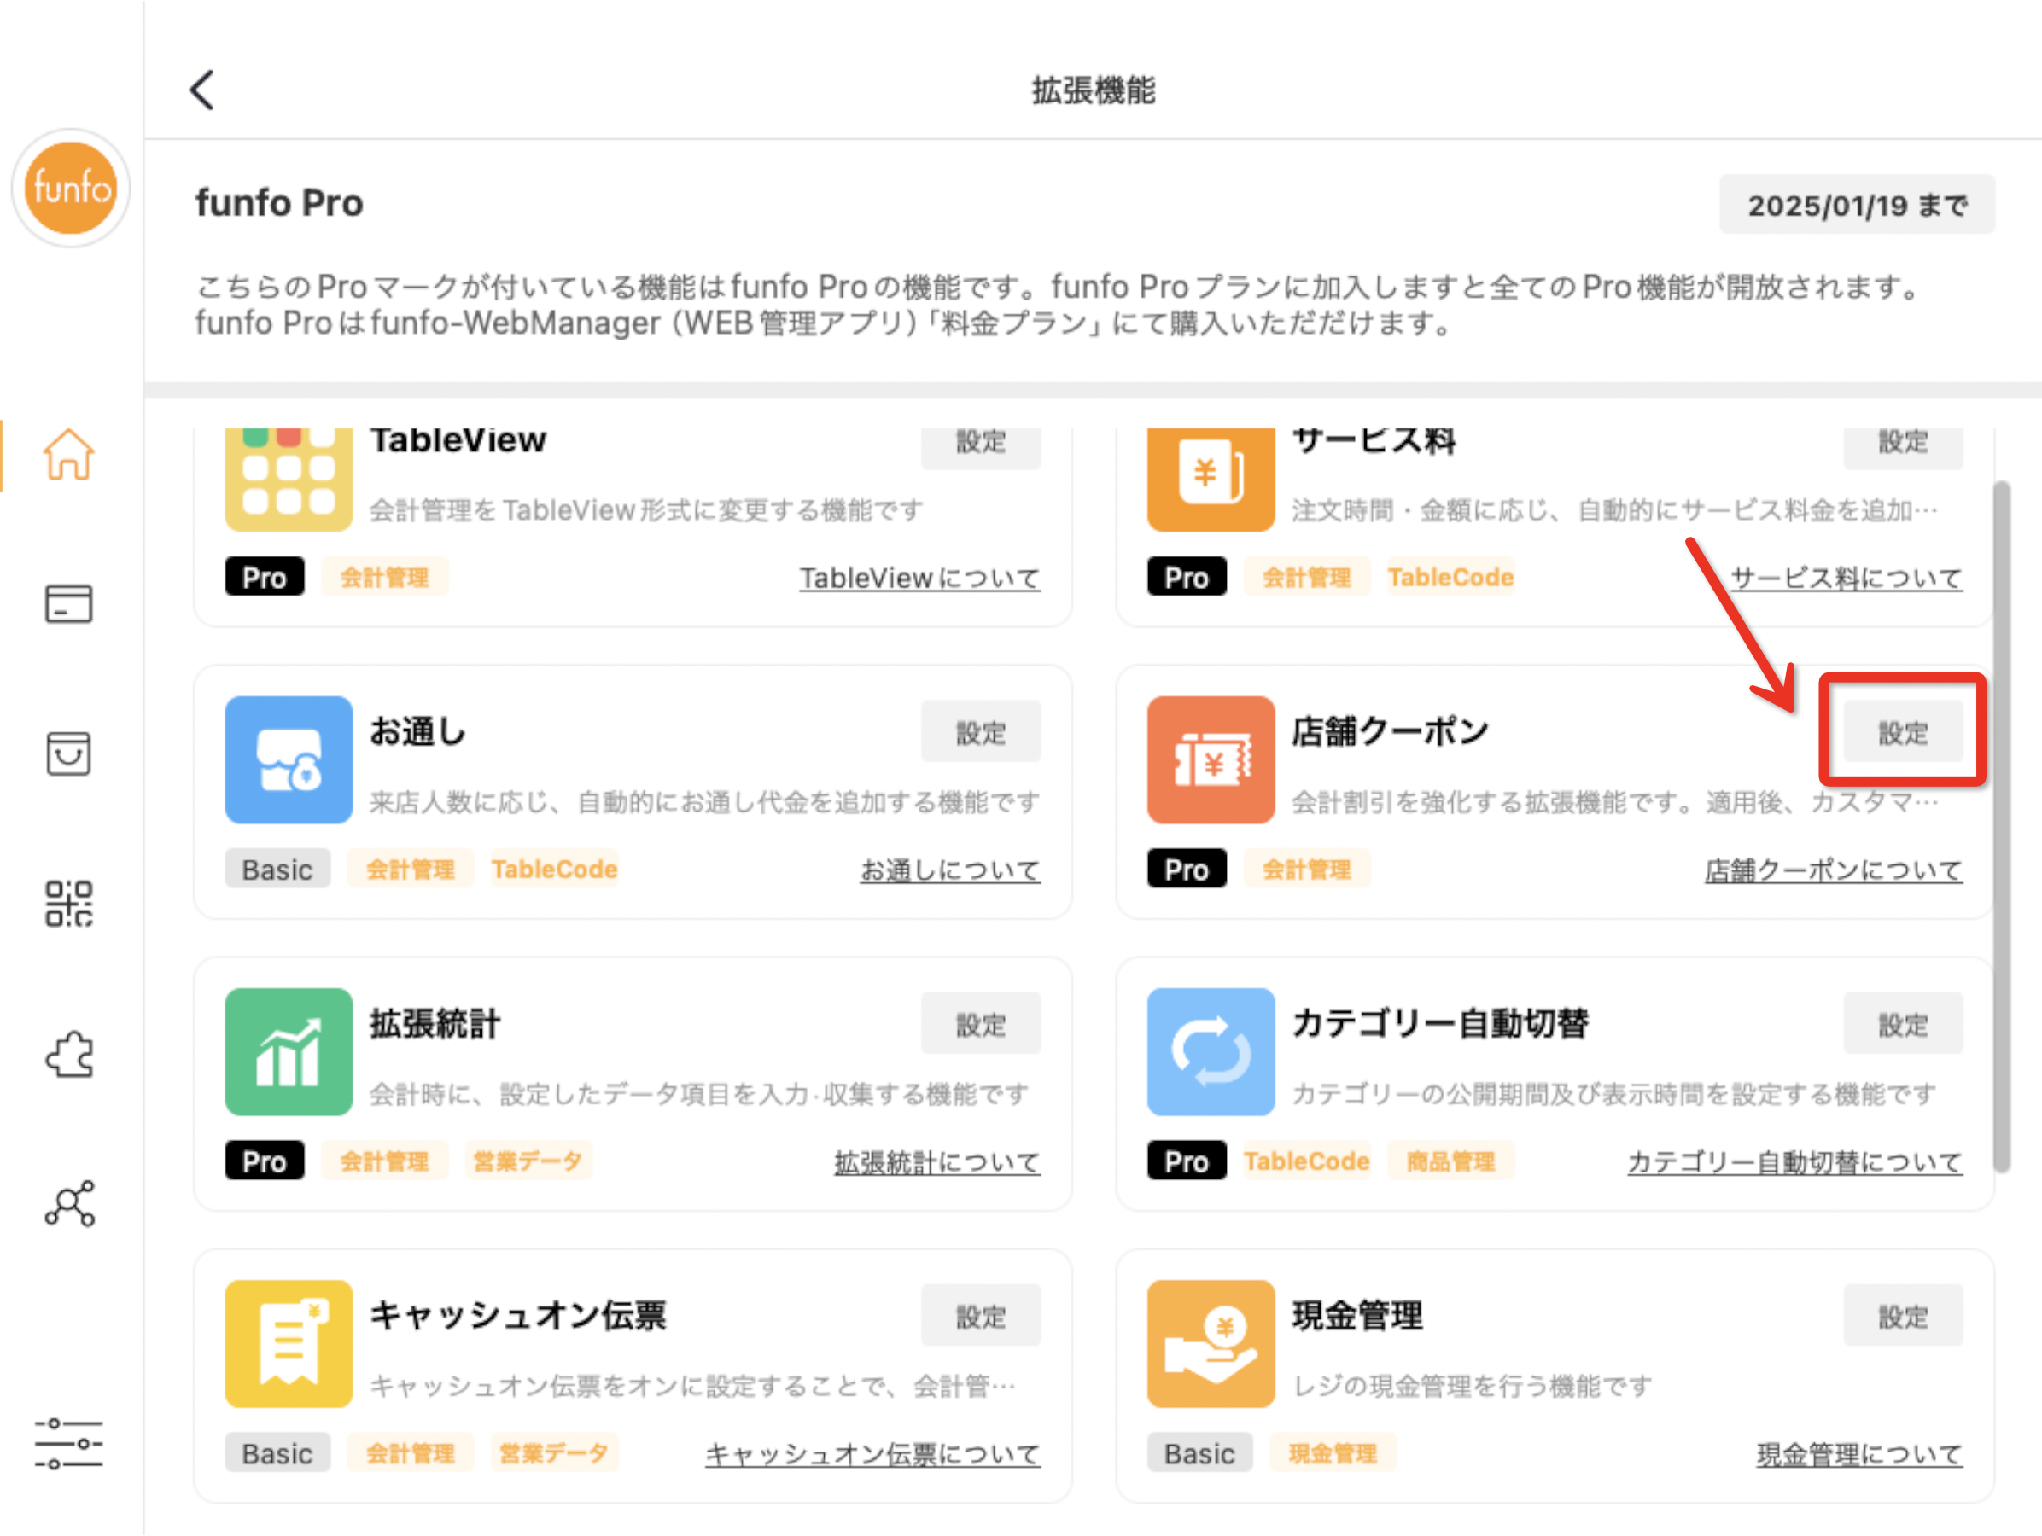Viewport: 2042px width, 1536px height.
Task: Open the キャッシュオン伝票について link
Action: (872, 1454)
